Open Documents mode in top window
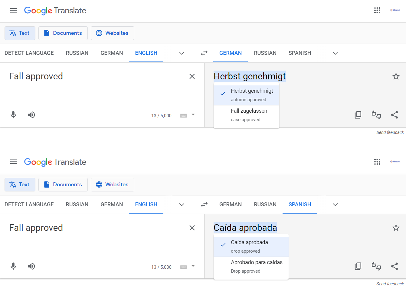406x289 pixels. click(63, 33)
